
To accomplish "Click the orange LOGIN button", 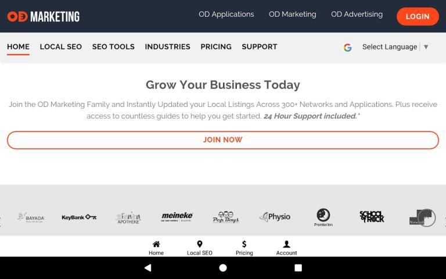I will click(x=417, y=16).
